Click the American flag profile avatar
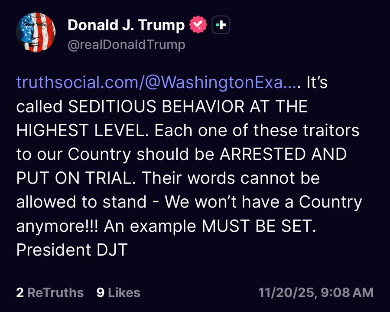This screenshot has width=390, height=312. tap(36, 32)
